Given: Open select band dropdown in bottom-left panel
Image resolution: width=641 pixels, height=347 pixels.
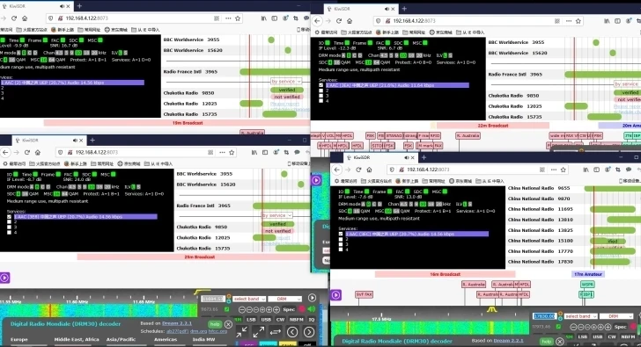Looking at the screenshot, I should click(249, 299).
